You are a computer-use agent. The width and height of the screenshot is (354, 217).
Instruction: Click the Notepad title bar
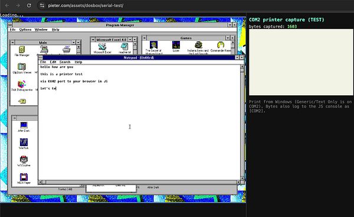tap(139, 57)
